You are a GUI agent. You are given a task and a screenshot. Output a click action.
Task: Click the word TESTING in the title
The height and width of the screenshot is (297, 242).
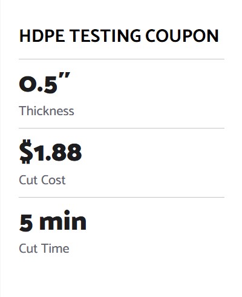point(105,36)
